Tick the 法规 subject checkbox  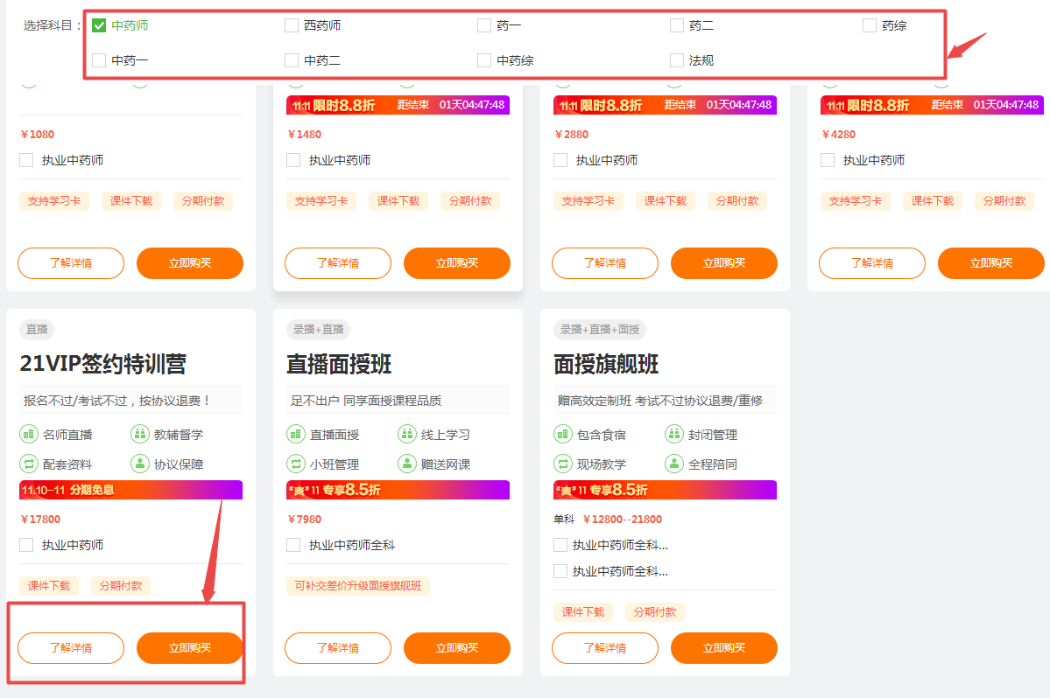click(677, 60)
